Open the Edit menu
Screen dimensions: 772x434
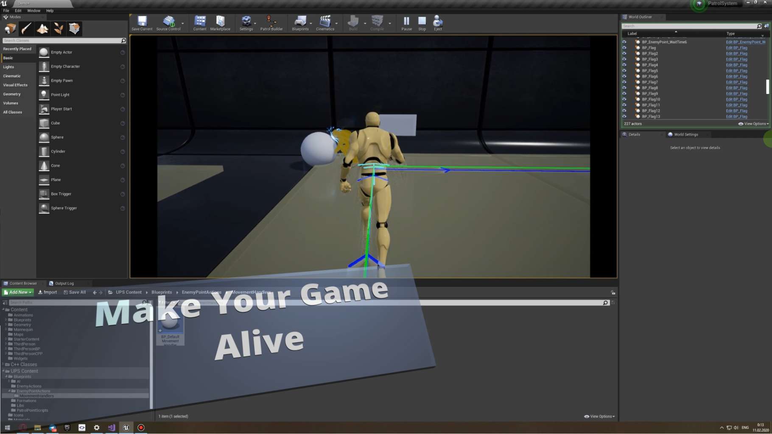pyautogui.click(x=18, y=11)
